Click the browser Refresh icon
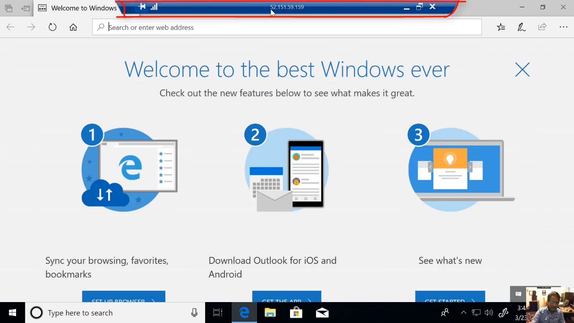This screenshot has width=574, height=323. pos(52,27)
